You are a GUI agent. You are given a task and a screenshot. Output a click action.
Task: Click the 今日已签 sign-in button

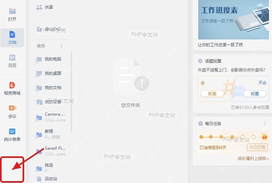pos(257,147)
